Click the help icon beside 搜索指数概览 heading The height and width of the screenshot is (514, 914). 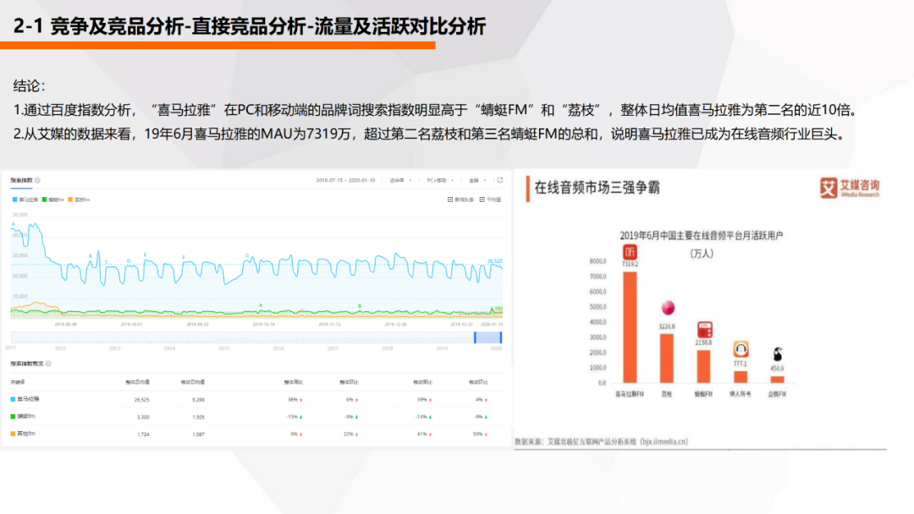pyautogui.click(x=49, y=364)
